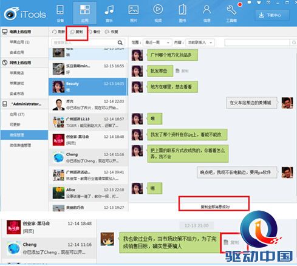Open the content dropdown showing 当前联系人
Image resolution: width=297 pixels, height=266 pixels.
200,43
